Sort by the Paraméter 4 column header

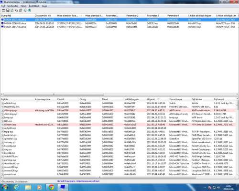(x=177, y=16)
